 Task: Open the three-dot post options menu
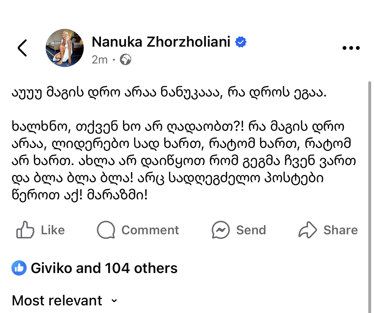click(351, 48)
